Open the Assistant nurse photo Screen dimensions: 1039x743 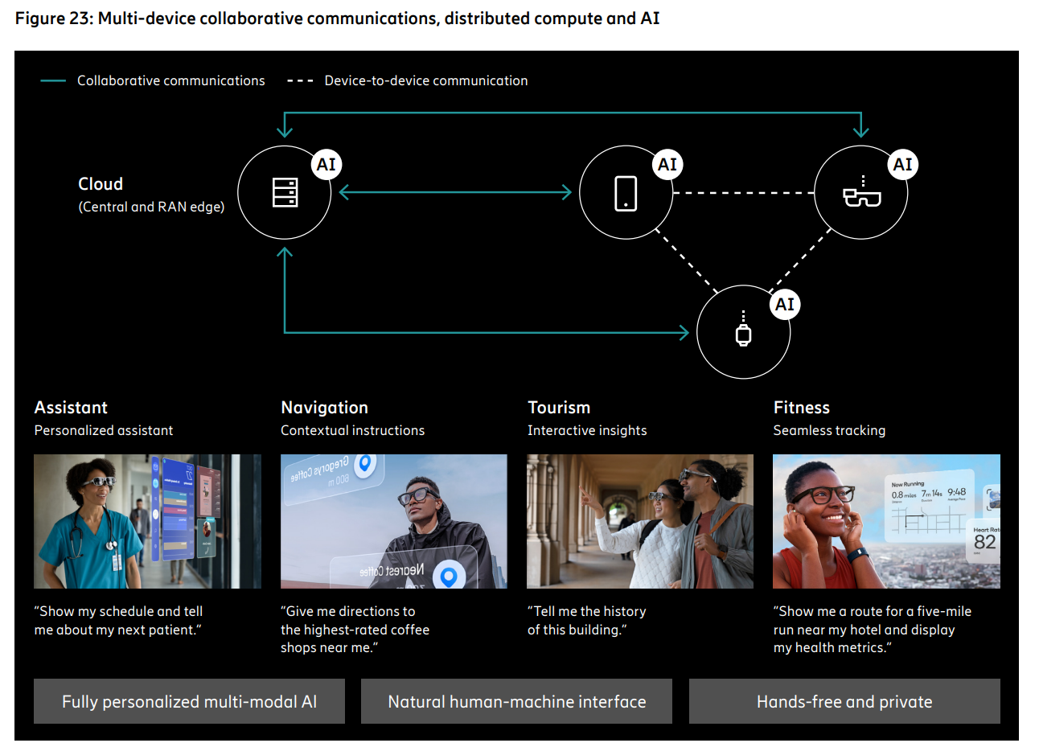point(147,521)
